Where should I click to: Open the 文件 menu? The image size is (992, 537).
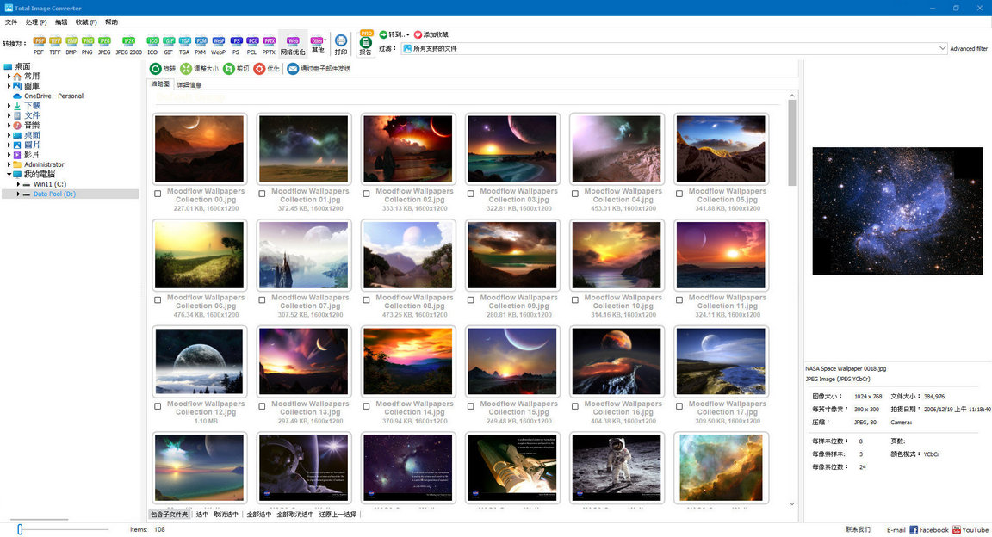[x=11, y=22]
